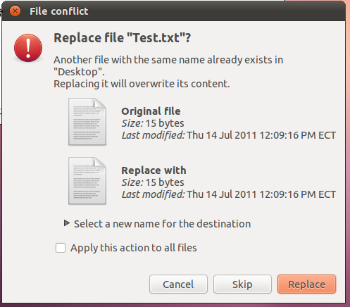
Task: Click the Replace with file's Size text
Action: (x=153, y=182)
